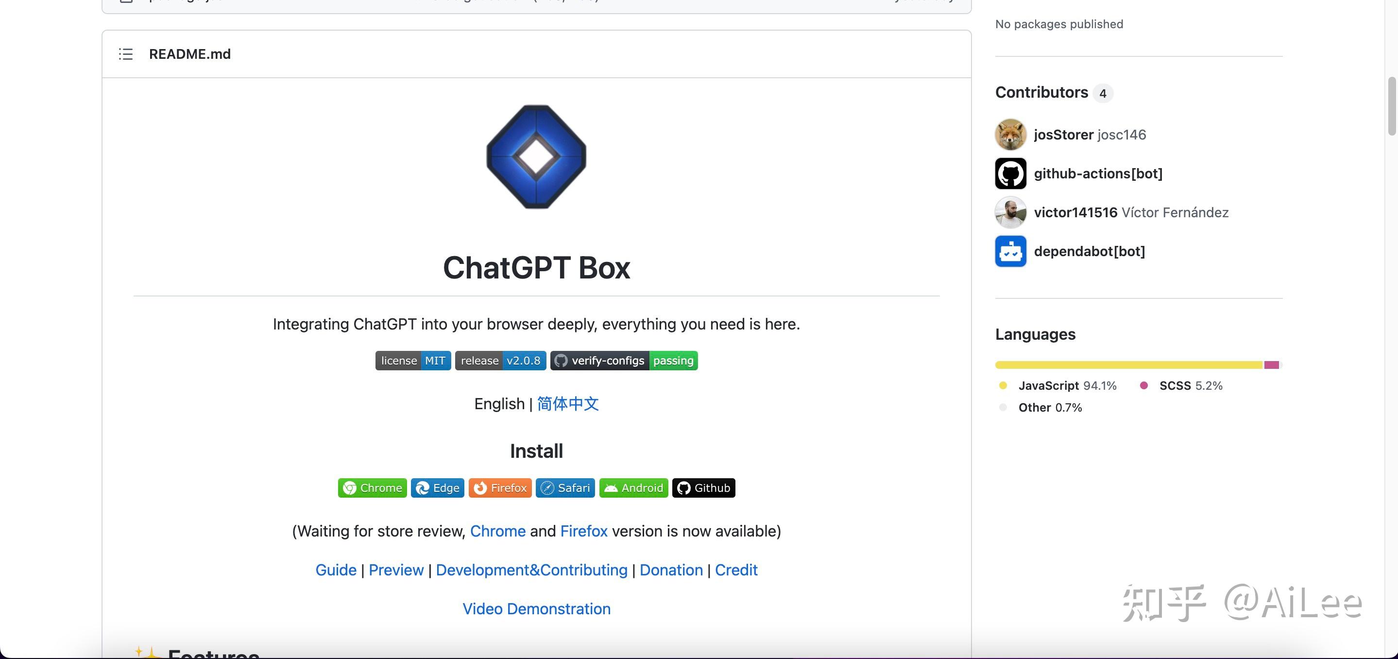The height and width of the screenshot is (659, 1398).
Task: Open the Video Demonstration link
Action: (536, 608)
